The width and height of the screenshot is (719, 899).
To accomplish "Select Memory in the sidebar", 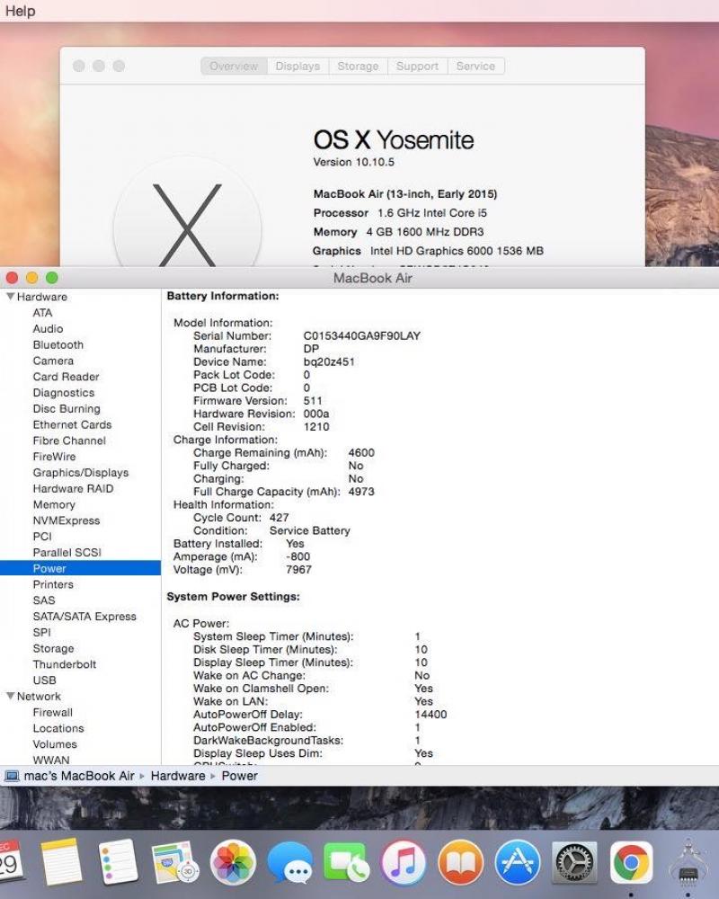I will coord(54,505).
